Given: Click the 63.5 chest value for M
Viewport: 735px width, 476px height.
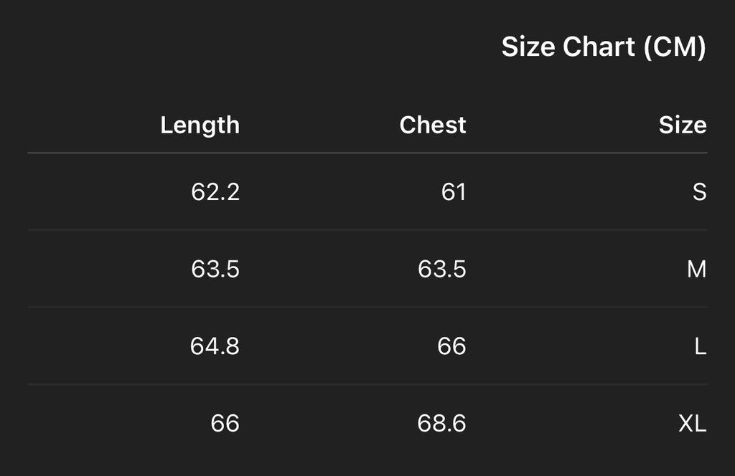Looking at the screenshot, I should pyautogui.click(x=442, y=270).
